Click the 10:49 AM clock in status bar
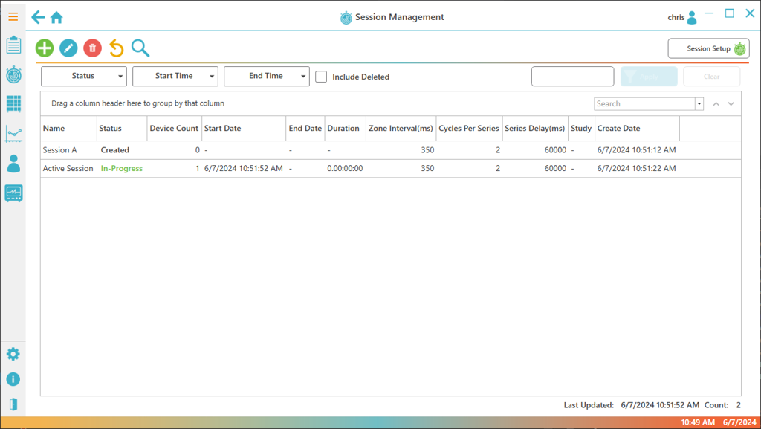The image size is (761, 429). 698,422
